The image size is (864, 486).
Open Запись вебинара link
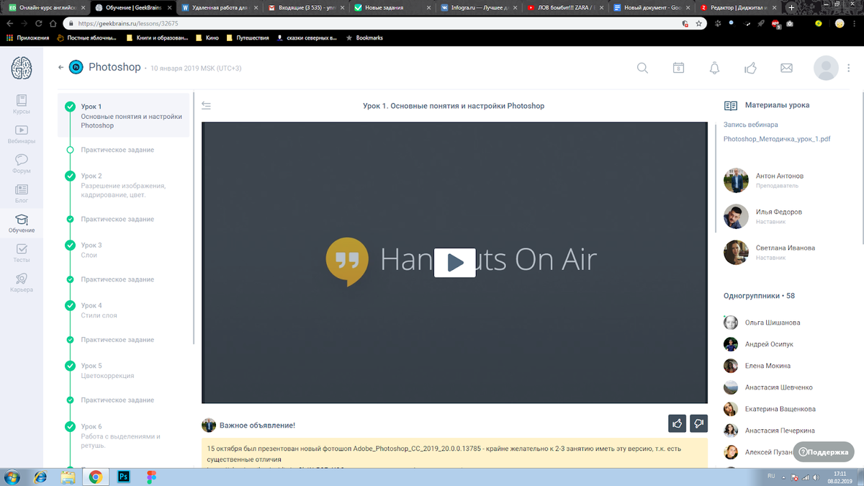click(750, 125)
